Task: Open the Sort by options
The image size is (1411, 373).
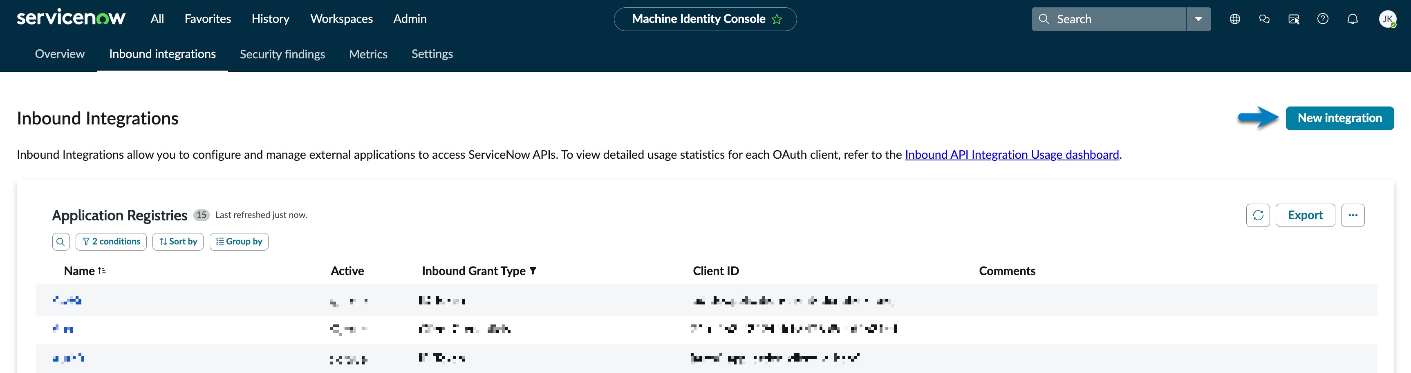Action: (x=178, y=242)
